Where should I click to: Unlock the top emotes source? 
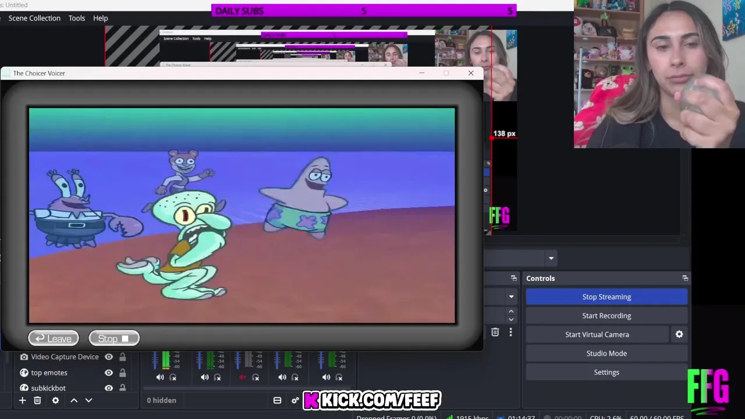tap(123, 372)
